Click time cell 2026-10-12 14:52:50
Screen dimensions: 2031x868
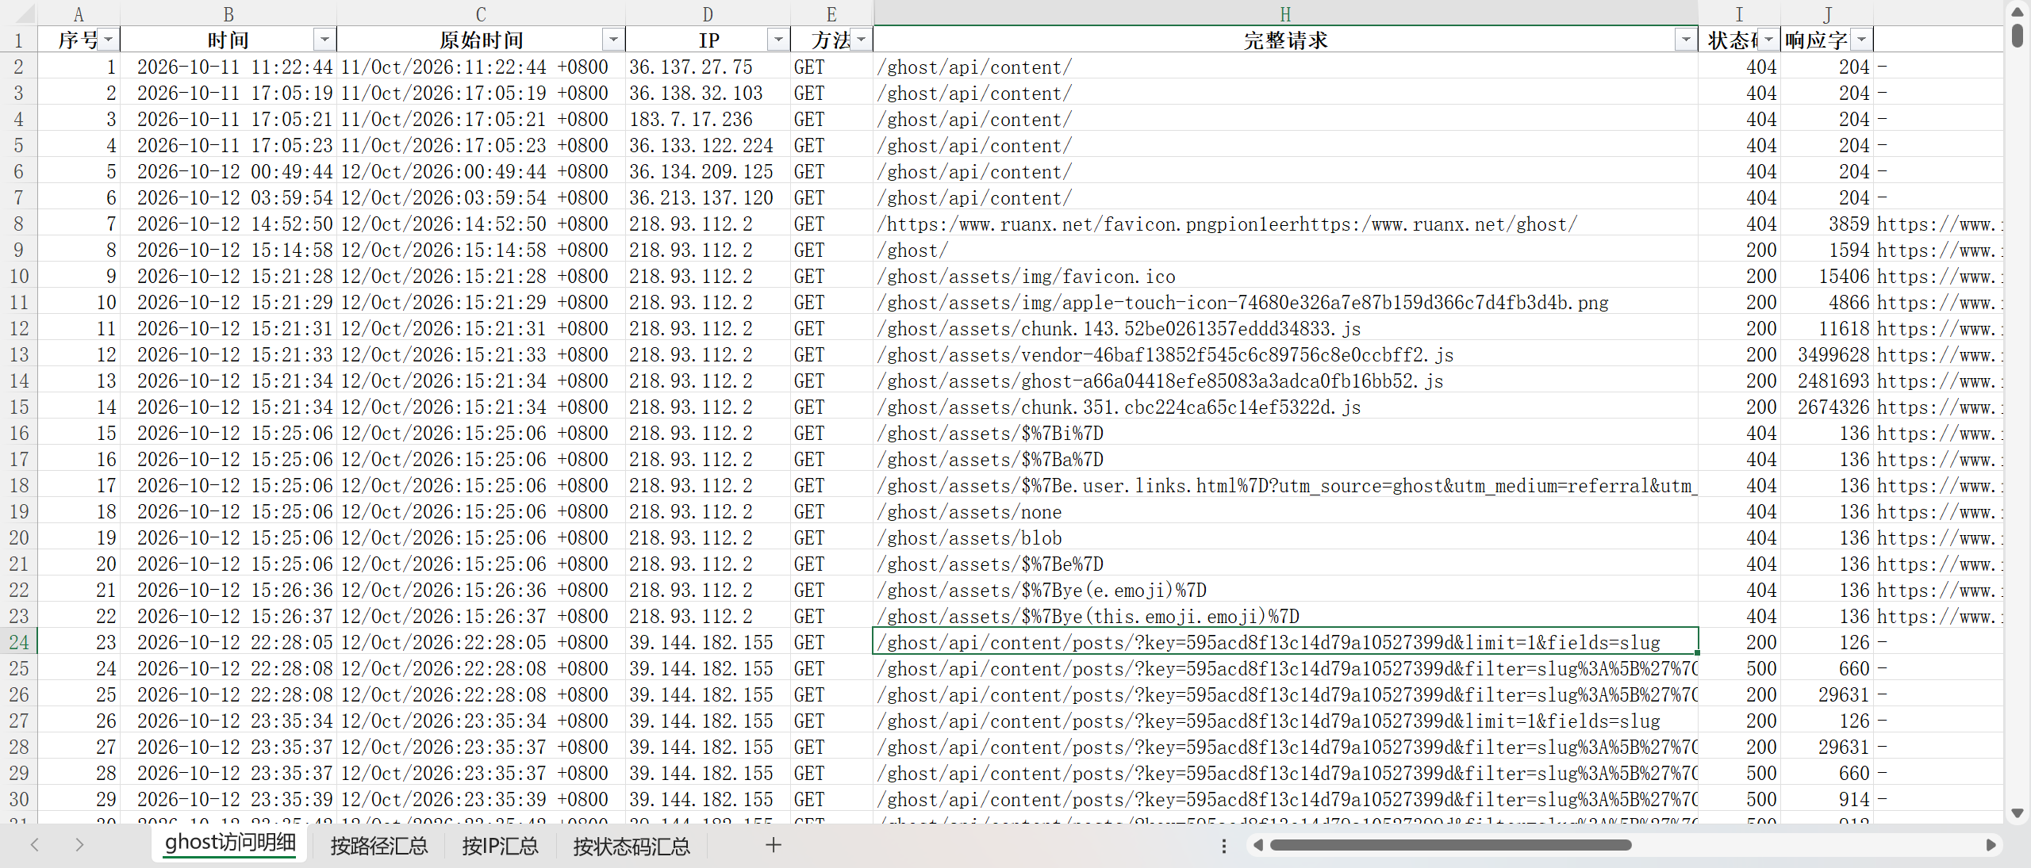(x=228, y=224)
